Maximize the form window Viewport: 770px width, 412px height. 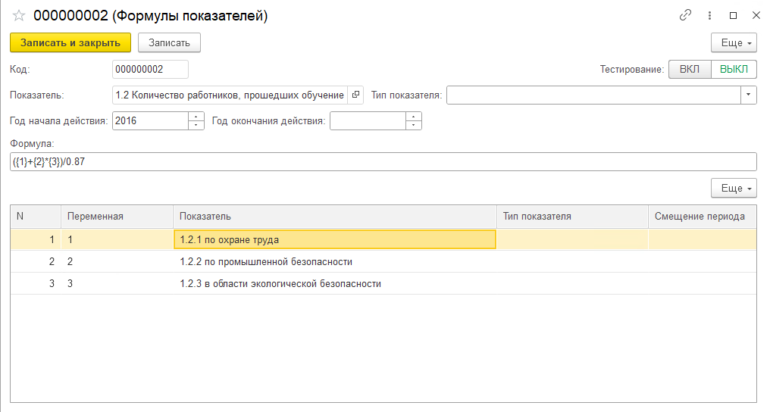(x=733, y=15)
